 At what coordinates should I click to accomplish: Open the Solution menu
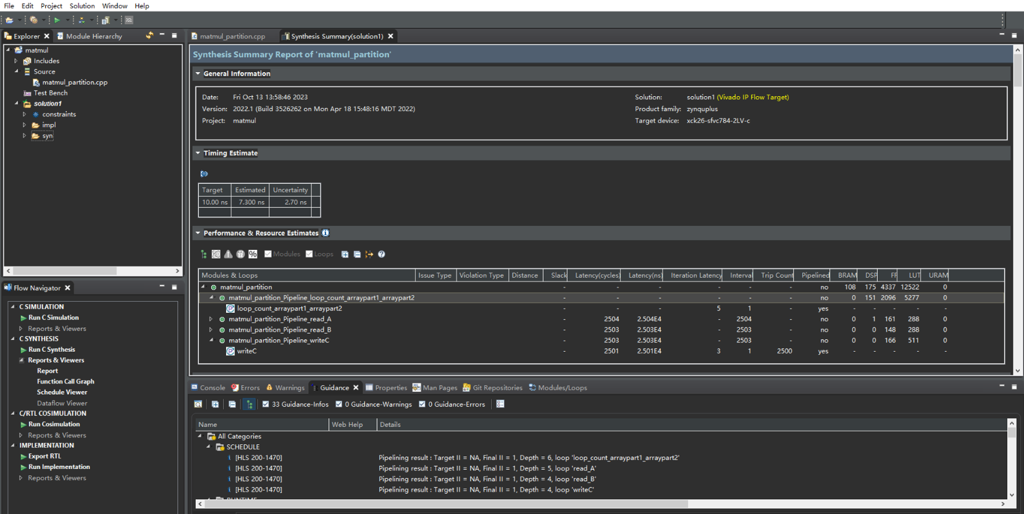pos(82,6)
